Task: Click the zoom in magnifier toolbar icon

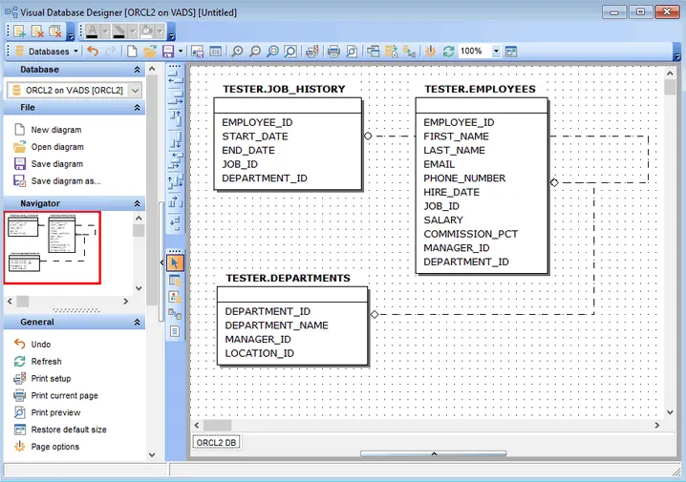Action: point(237,51)
